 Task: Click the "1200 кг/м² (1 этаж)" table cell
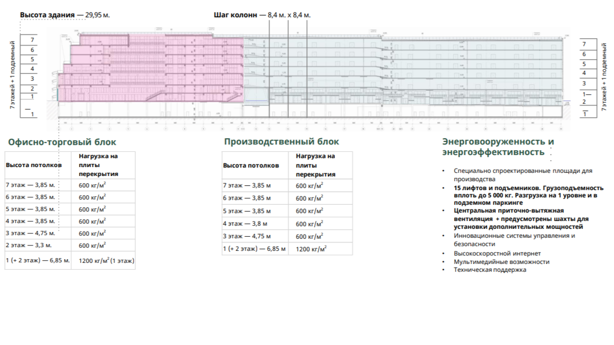tap(106, 260)
